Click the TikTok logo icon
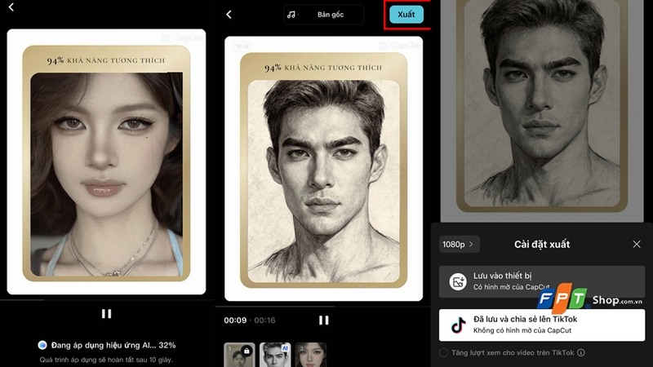 pos(458,325)
